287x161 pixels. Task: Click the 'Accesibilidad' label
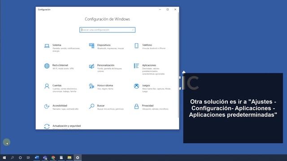[x=60, y=106]
